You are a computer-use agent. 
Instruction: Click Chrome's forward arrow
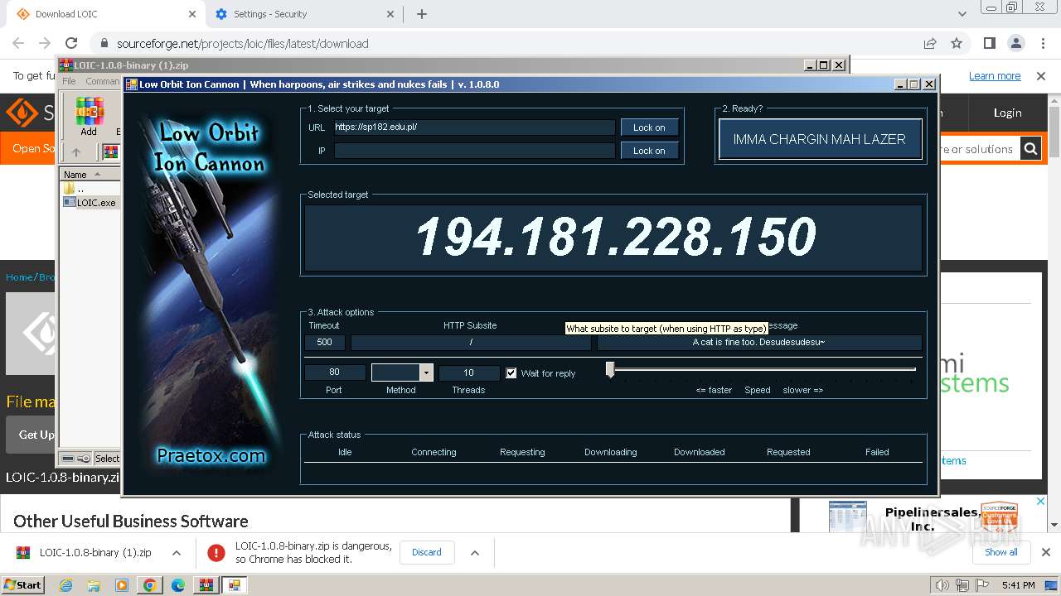45,43
